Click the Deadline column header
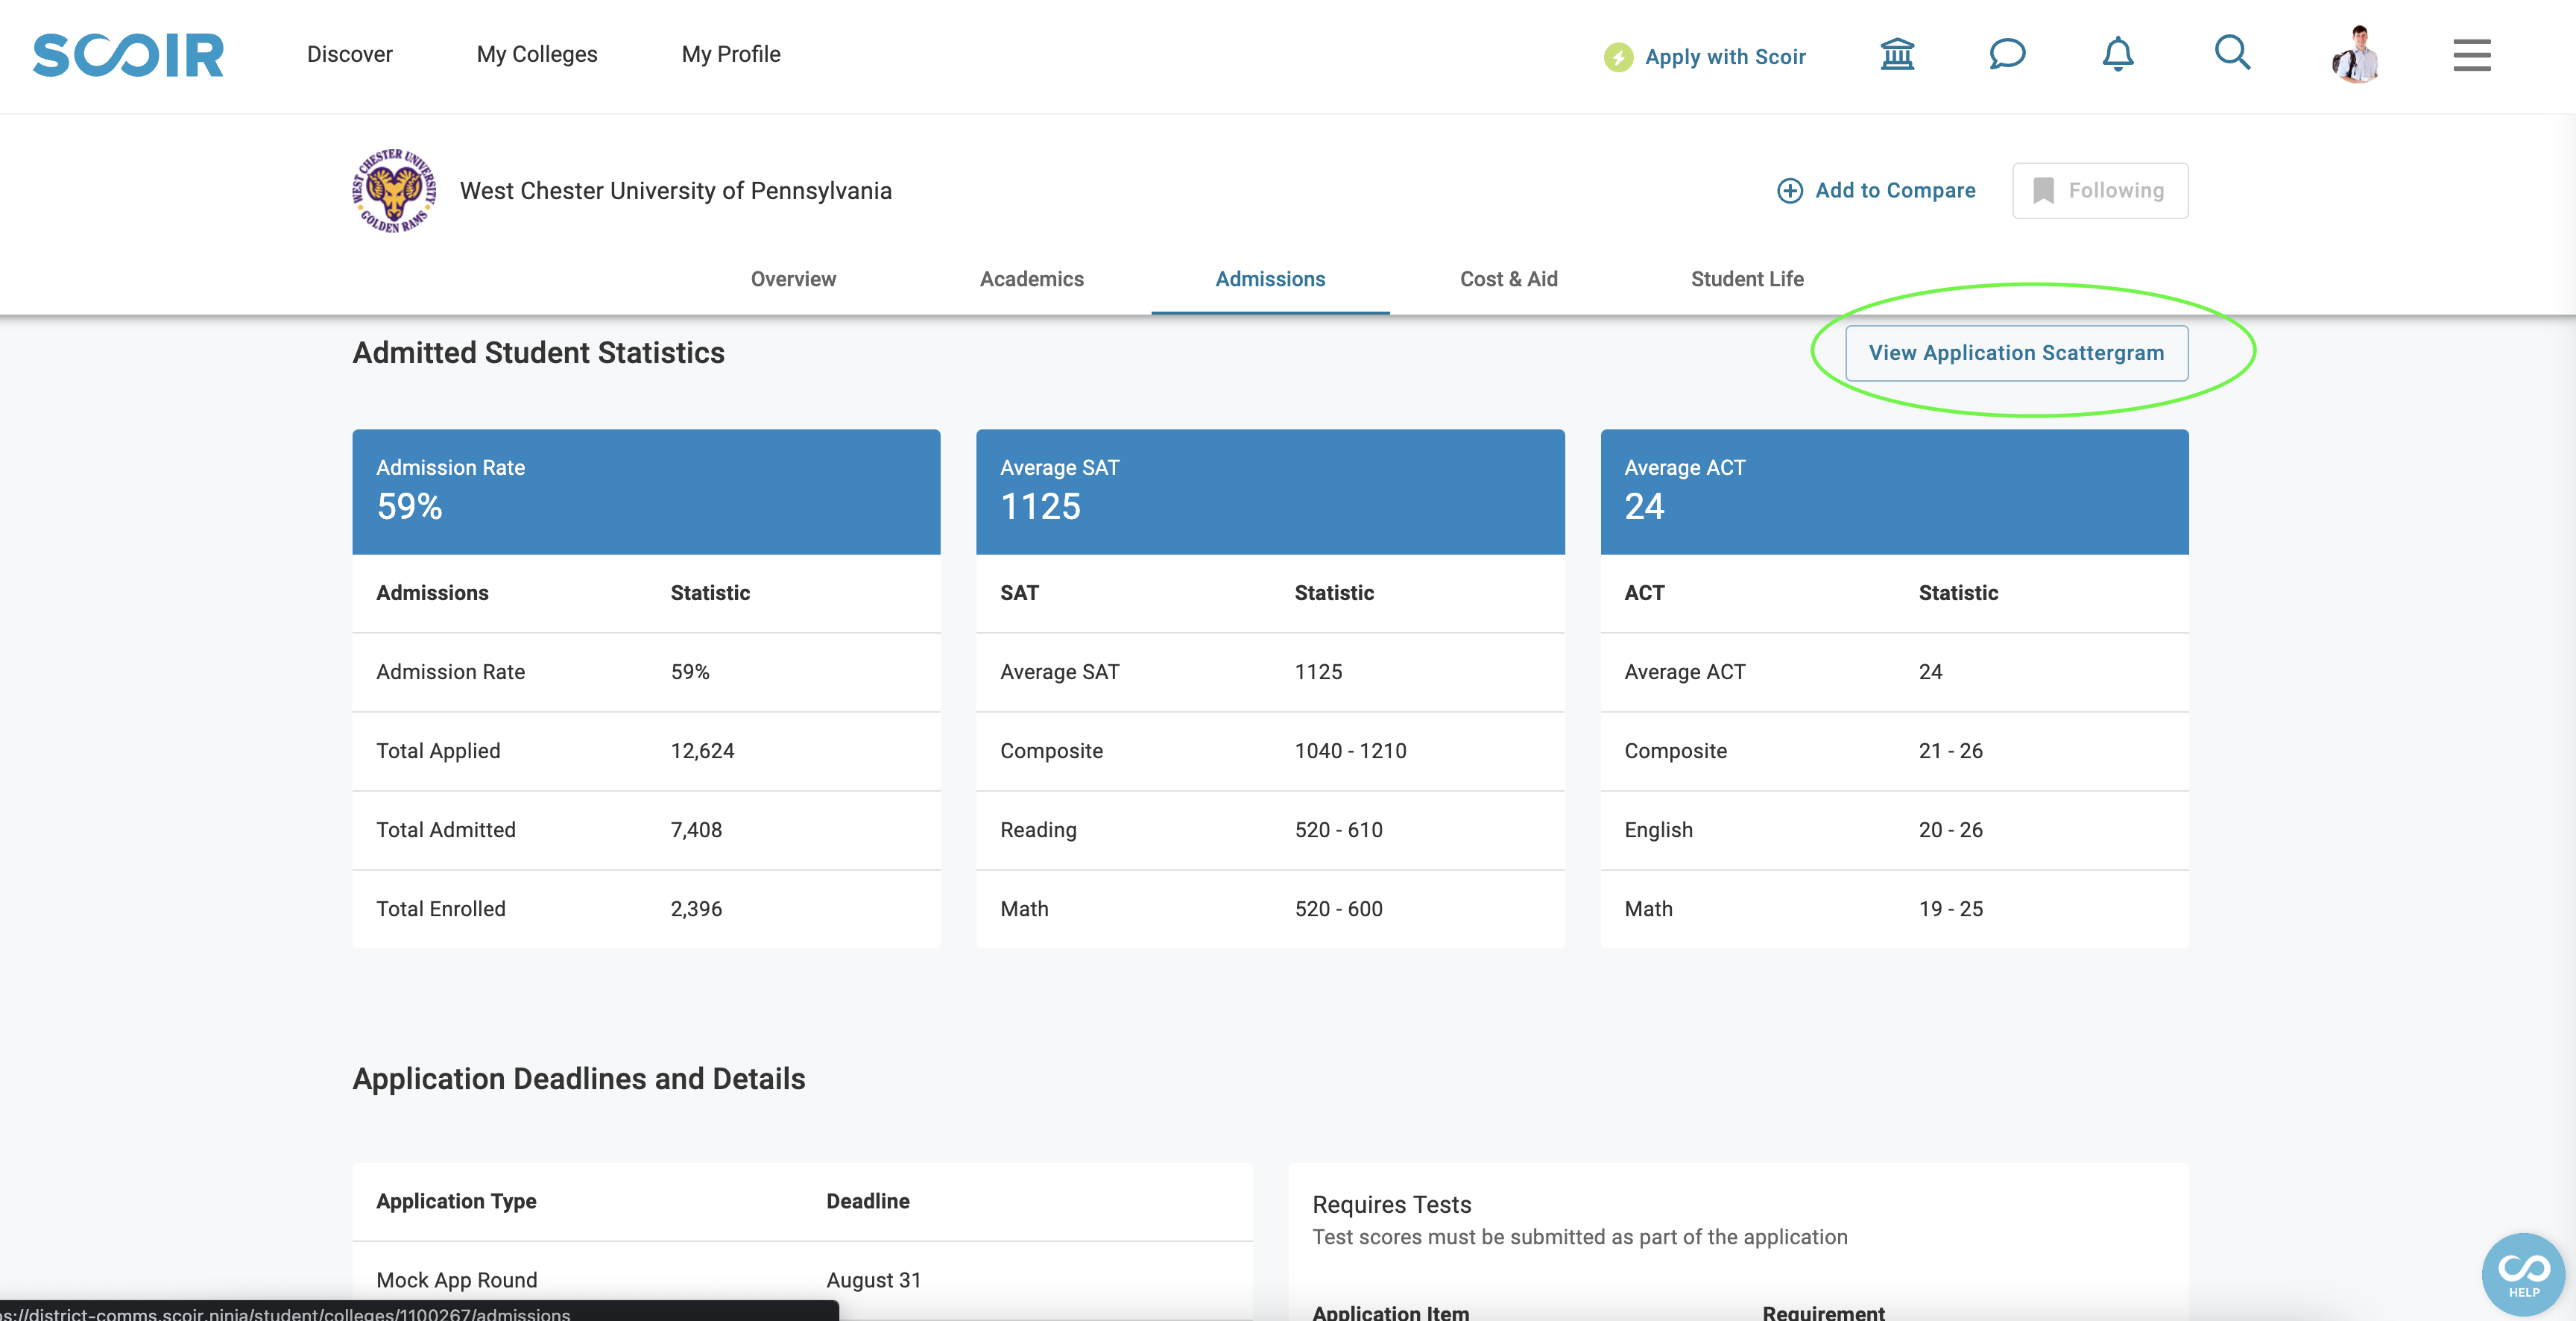The image size is (2576, 1321). (x=867, y=1201)
